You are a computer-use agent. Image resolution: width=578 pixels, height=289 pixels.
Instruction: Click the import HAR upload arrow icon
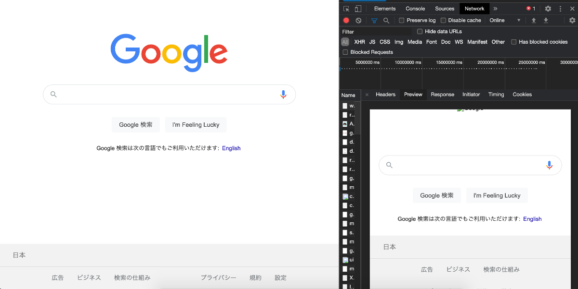click(534, 20)
